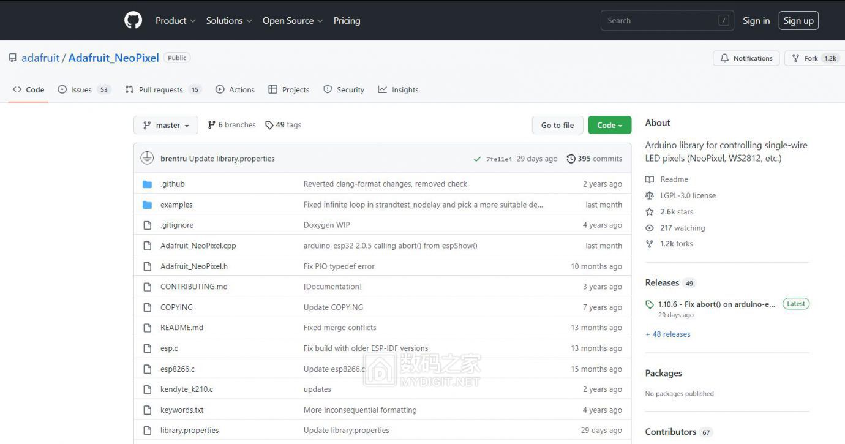Open the kendyte_k210.c file
The width and height of the screenshot is (845, 444).
click(x=186, y=389)
